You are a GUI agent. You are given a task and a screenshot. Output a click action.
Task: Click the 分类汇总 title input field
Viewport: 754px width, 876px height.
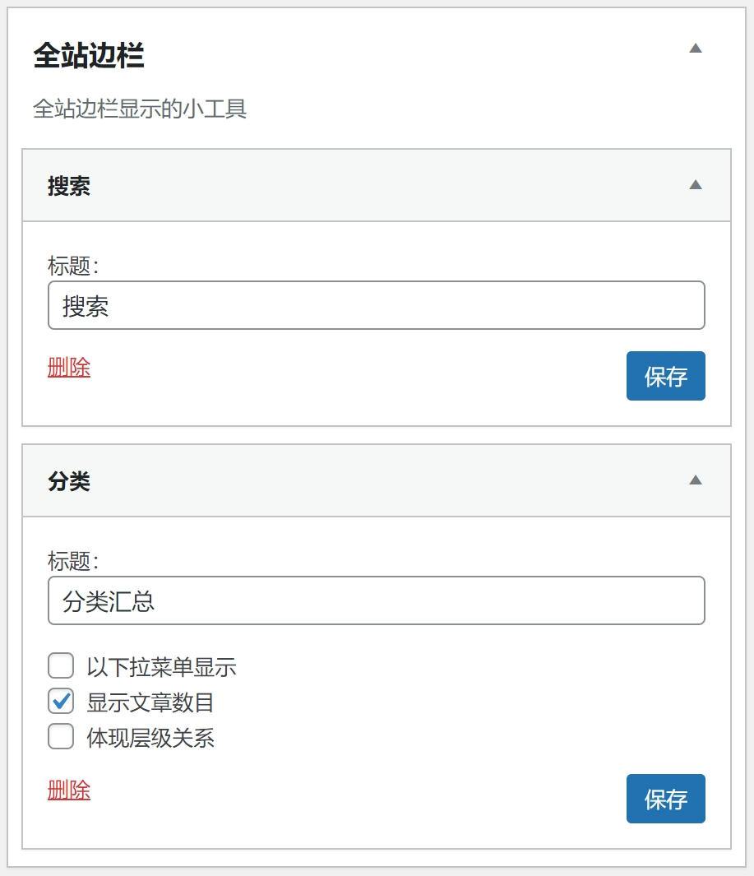click(x=377, y=600)
